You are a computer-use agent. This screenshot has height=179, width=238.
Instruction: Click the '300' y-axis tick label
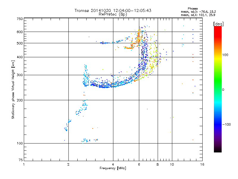click(x=20, y=75)
